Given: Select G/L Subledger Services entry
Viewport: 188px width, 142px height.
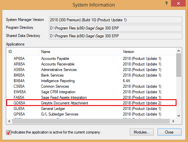Looking at the screenshot, I should point(60,114).
